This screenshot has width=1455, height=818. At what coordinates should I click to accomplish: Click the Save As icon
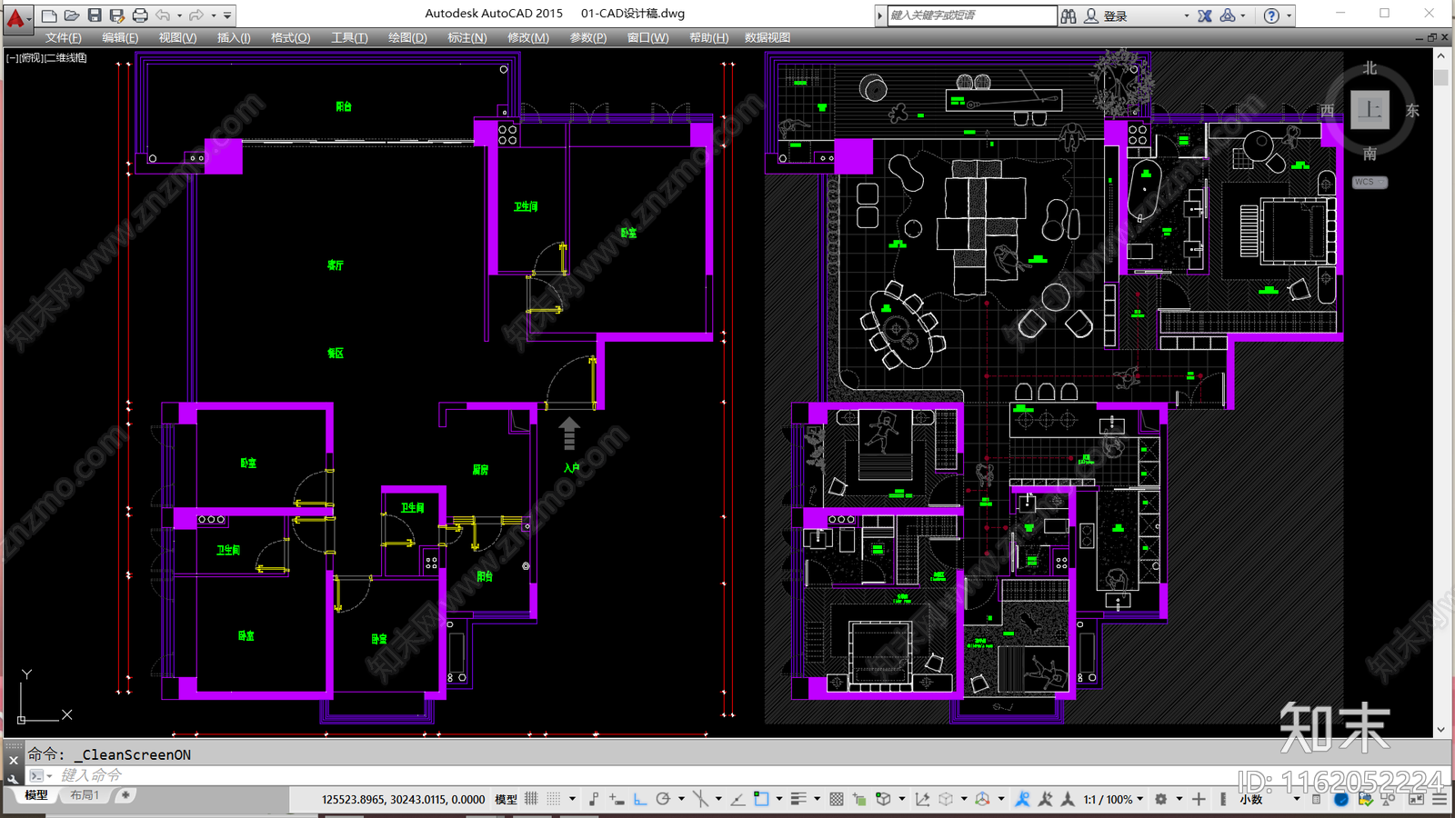pyautogui.click(x=116, y=15)
